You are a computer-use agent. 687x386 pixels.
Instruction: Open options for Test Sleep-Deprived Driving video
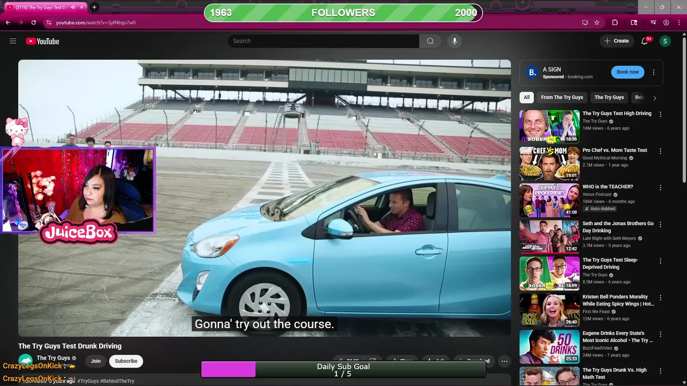(x=660, y=261)
